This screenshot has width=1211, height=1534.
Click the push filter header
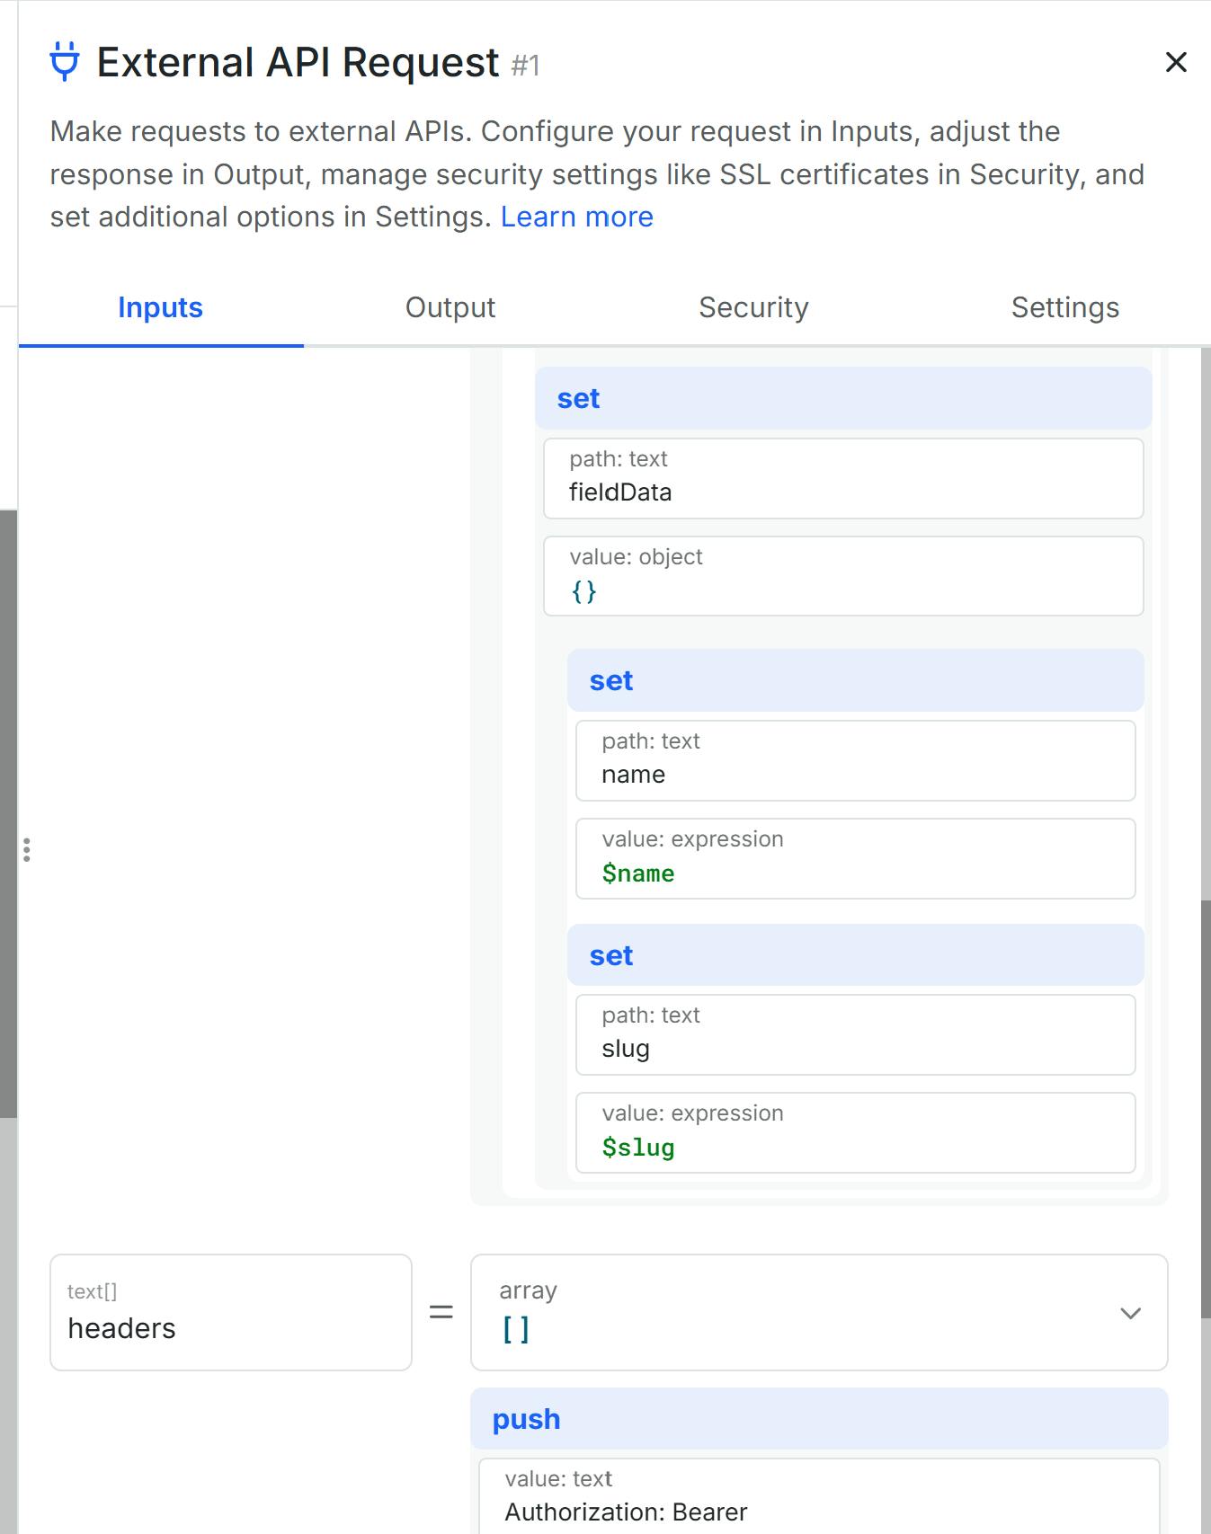[x=818, y=1419]
